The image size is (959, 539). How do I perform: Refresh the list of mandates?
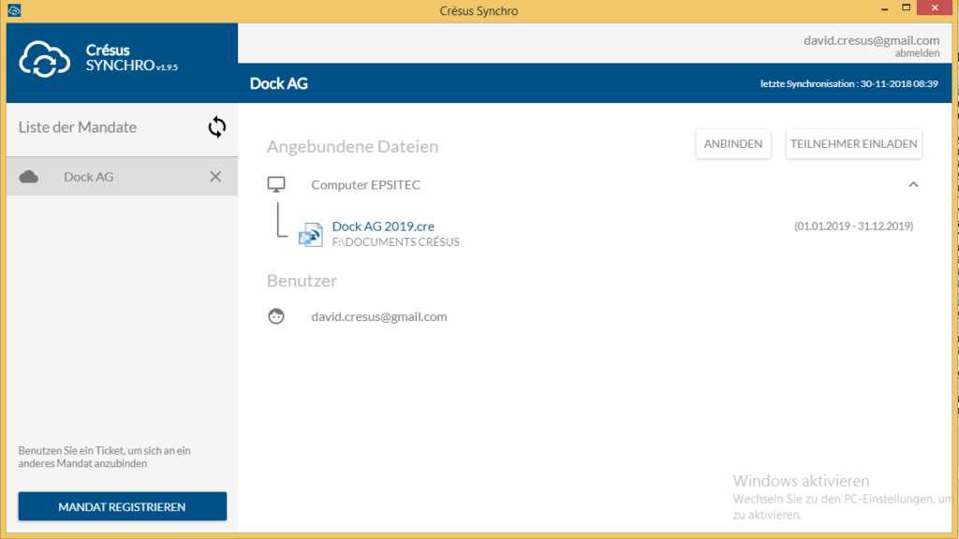pyautogui.click(x=217, y=127)
